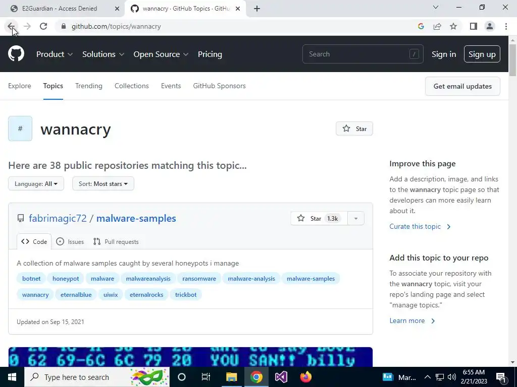Screen dimensions: 517x387
Task: Open File Explorer from taskbar
Action: tap(231, 377)
